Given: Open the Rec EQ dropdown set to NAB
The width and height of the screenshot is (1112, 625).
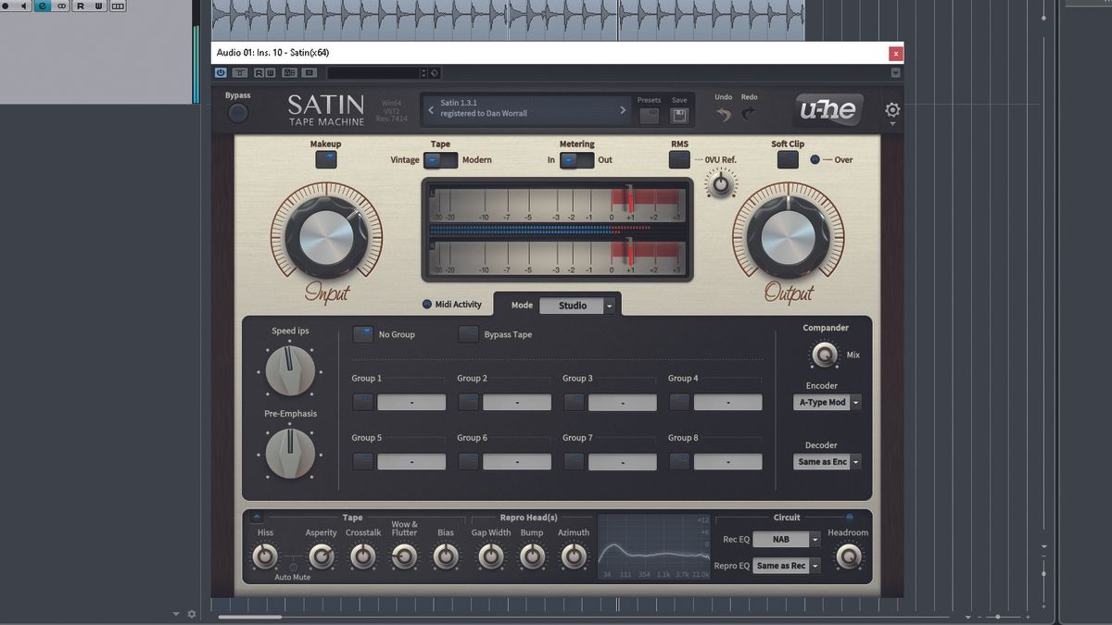Looking at the screenshot, I should [784, 538].
